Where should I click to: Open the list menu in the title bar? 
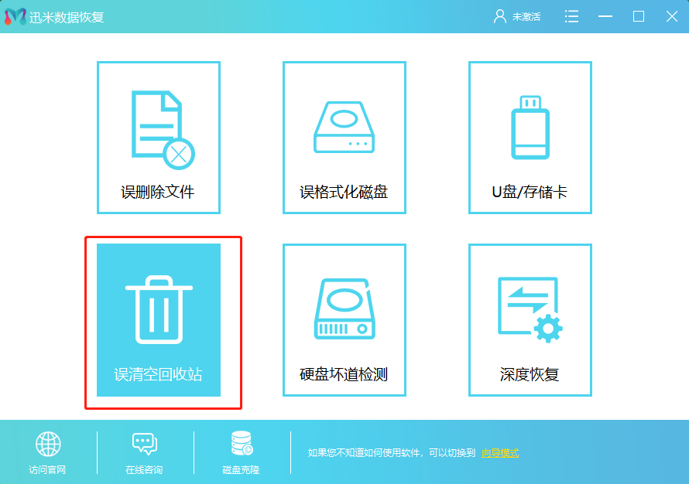(571, 16)
